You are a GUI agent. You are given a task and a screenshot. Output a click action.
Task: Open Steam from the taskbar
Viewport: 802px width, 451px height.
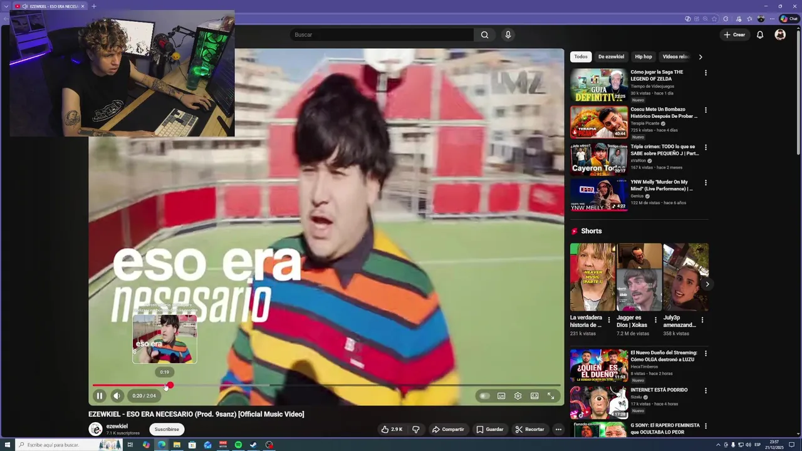coord(253,445)
